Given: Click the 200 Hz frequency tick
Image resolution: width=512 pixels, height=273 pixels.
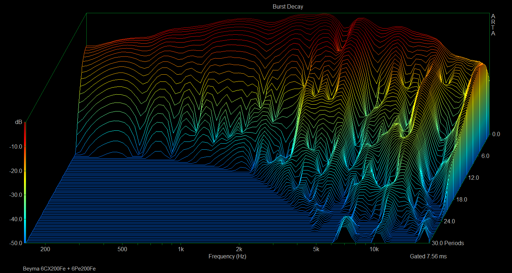Looking at the screenshot, I should (45, 249).
